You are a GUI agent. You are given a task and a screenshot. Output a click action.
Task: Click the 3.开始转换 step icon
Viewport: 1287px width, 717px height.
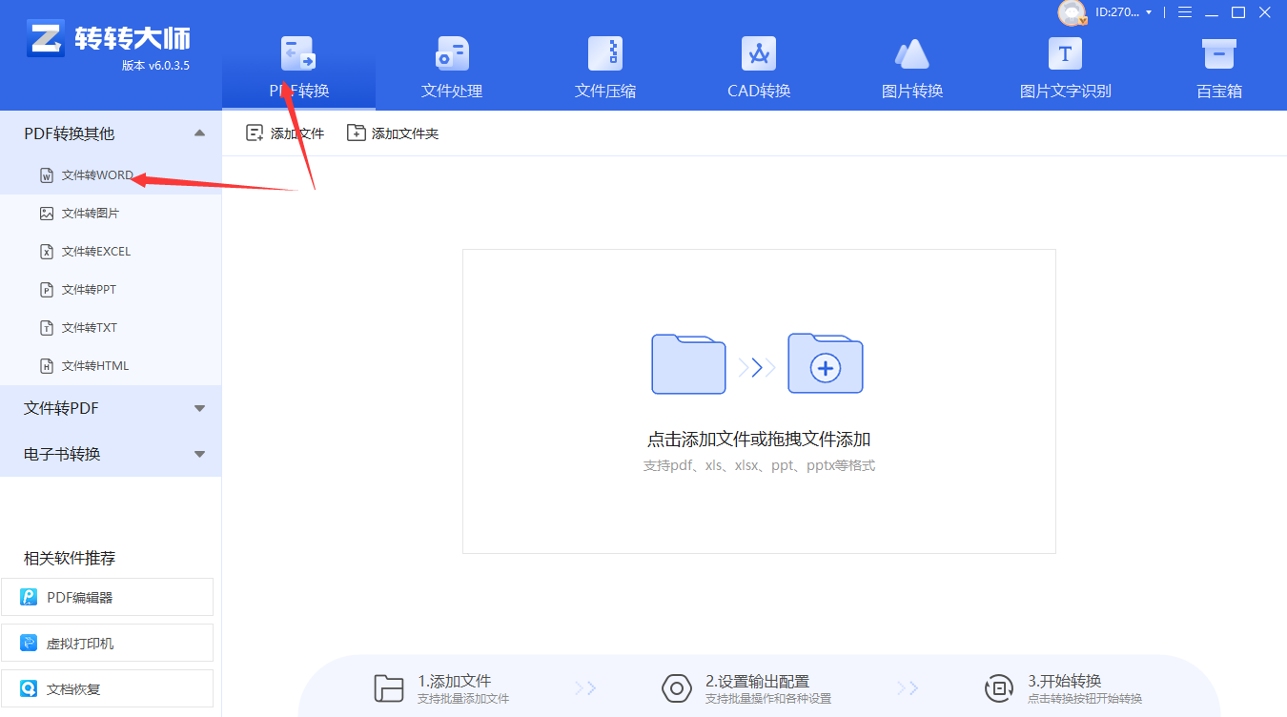click(x=999, y=688)
